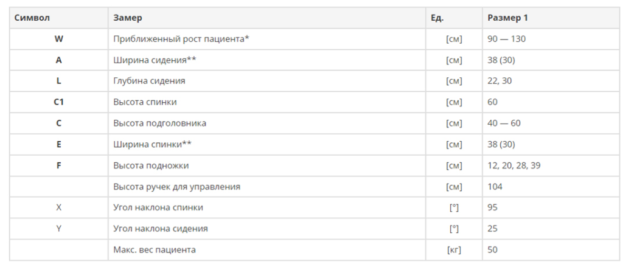
Task: Select the "Высота подножки" cell
Action: [151, 165]
